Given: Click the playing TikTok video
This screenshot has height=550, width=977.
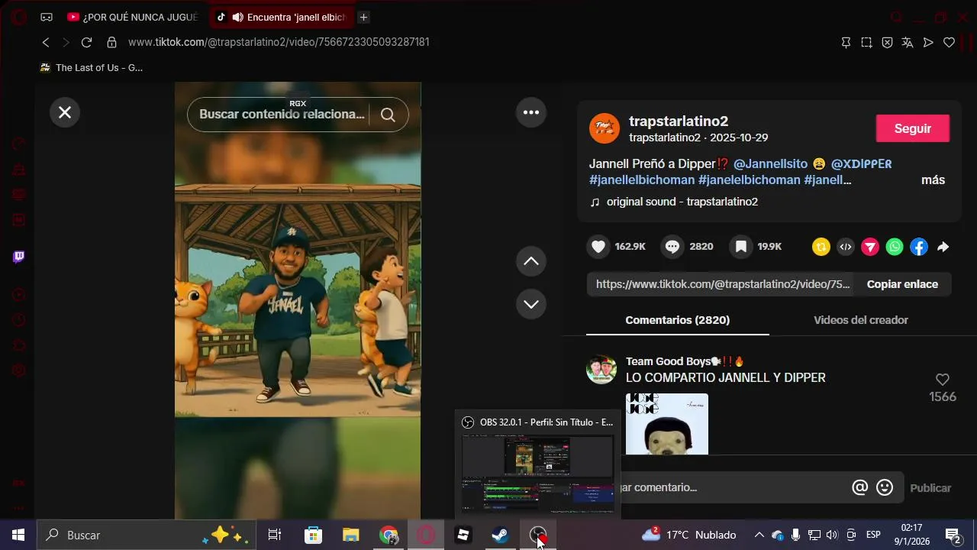Looking at the screenshot, I should coord(298,301).
